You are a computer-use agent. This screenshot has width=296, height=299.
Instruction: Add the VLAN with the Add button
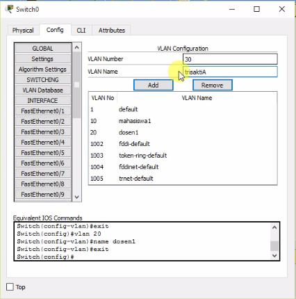click(x=154, y=86)
